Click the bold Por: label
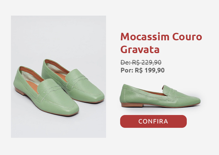219x155 pixels. (127, 70)
